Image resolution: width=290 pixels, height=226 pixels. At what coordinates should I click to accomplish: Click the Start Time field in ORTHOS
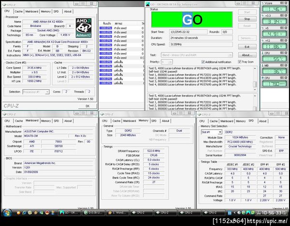(x=188, y=32)
